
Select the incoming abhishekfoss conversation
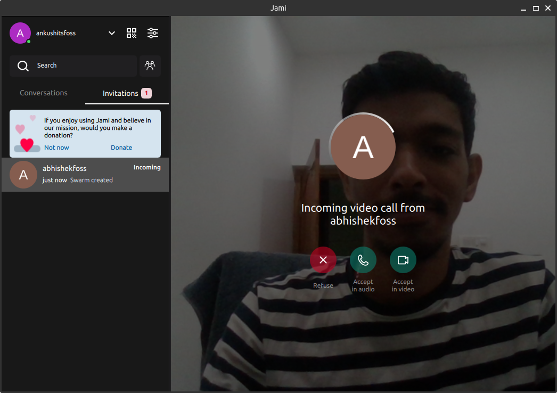click(x=85, y=175)
